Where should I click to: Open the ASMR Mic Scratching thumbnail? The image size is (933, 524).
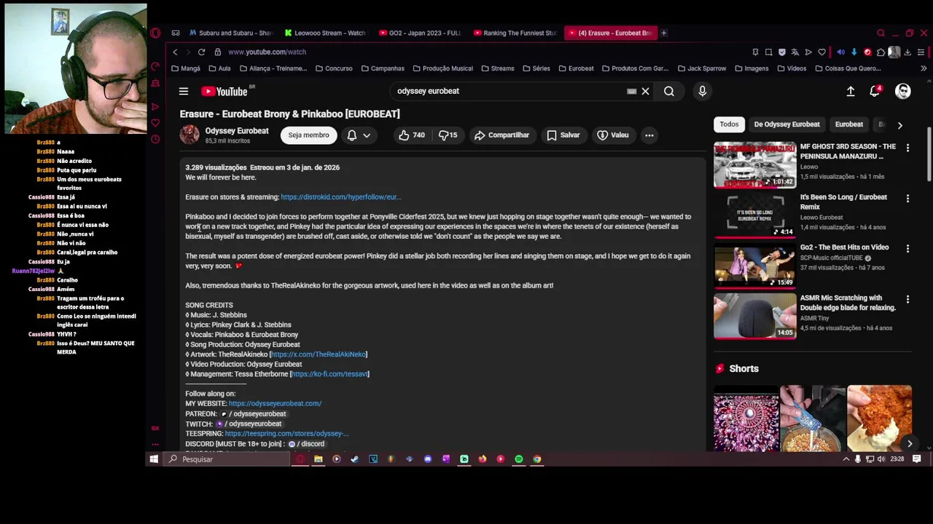[754, 316]
